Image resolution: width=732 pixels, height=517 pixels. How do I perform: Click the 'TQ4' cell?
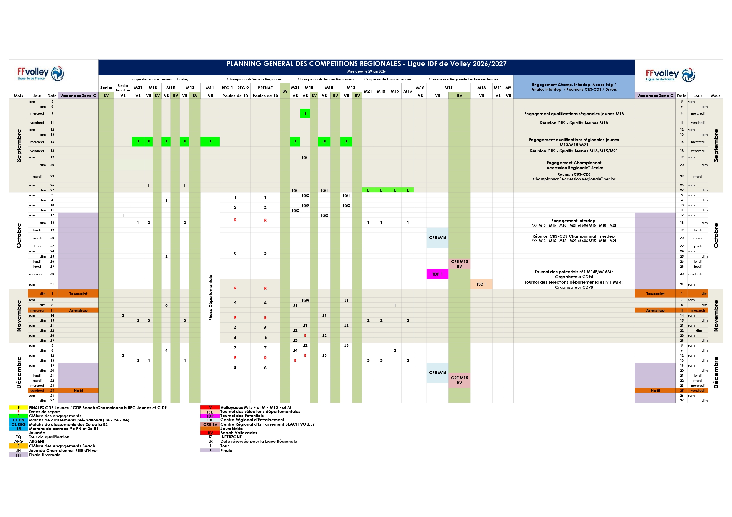pos(305,300)
